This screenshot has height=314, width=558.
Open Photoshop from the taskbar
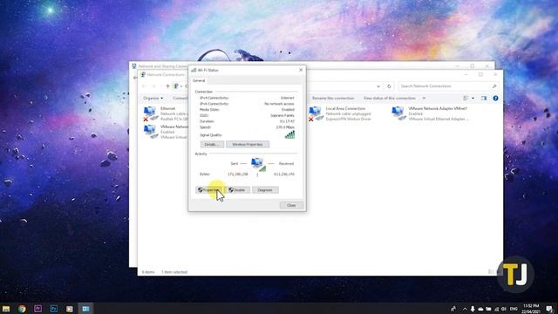click(54, 308)
